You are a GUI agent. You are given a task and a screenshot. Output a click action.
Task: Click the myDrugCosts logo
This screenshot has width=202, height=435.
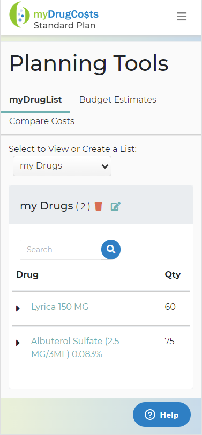54,16
